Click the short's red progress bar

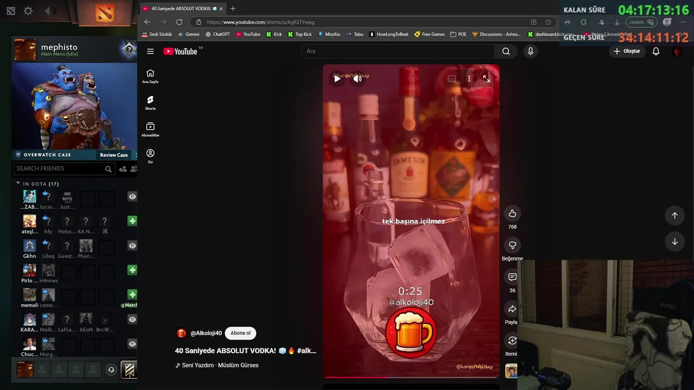411,377
